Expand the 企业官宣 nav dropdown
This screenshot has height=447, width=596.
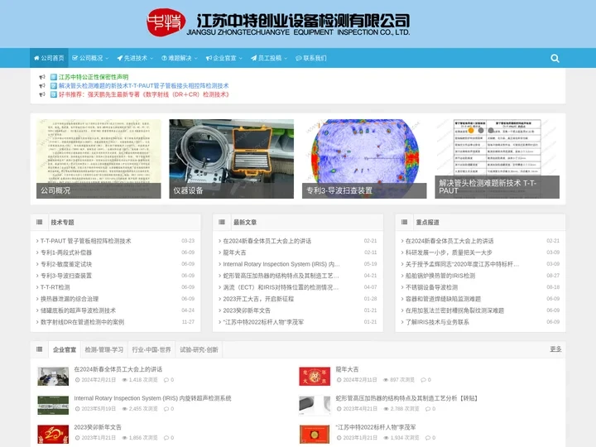pyautogui.click(x=223, y=58)
